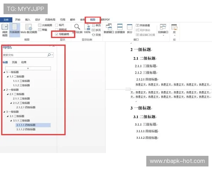Choose the Multiple Pages (多页) view
This screenshot has height=170, width=212.
[96, 30]
